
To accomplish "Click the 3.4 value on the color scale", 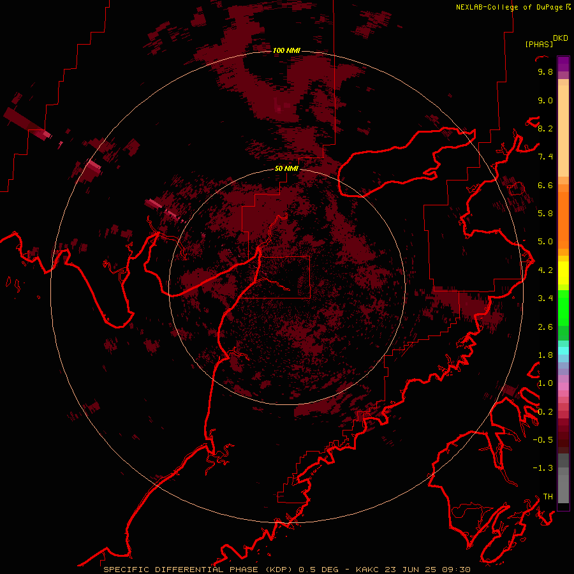I will pyautogui.click(x=545, y=298).
